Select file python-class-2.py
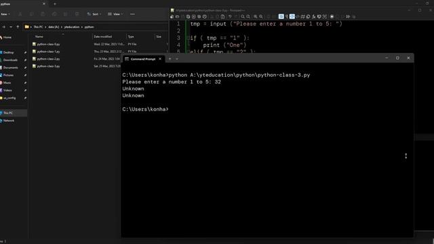 click(46, 59)
